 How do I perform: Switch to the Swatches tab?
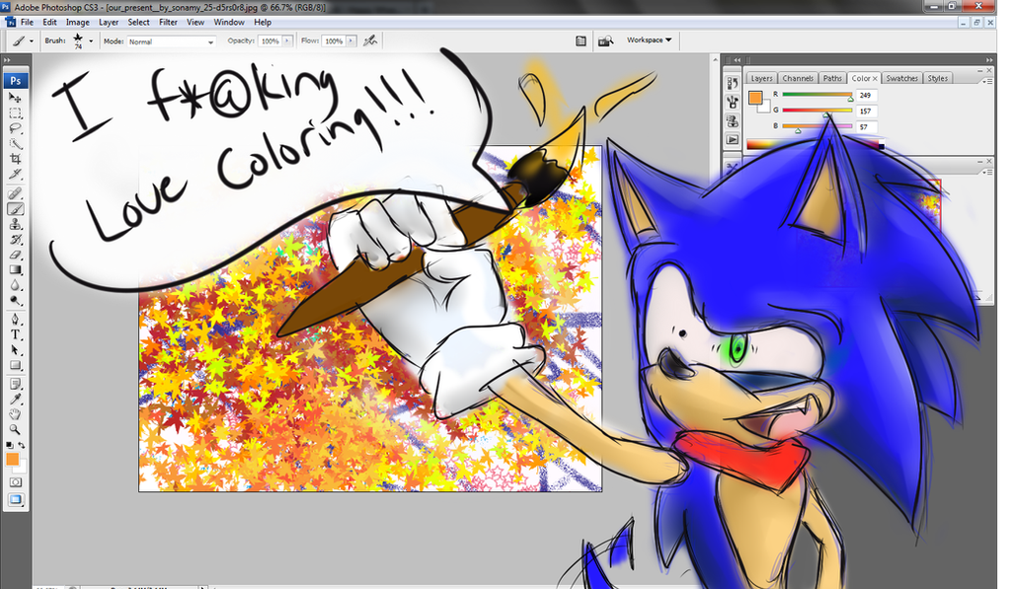901,78
